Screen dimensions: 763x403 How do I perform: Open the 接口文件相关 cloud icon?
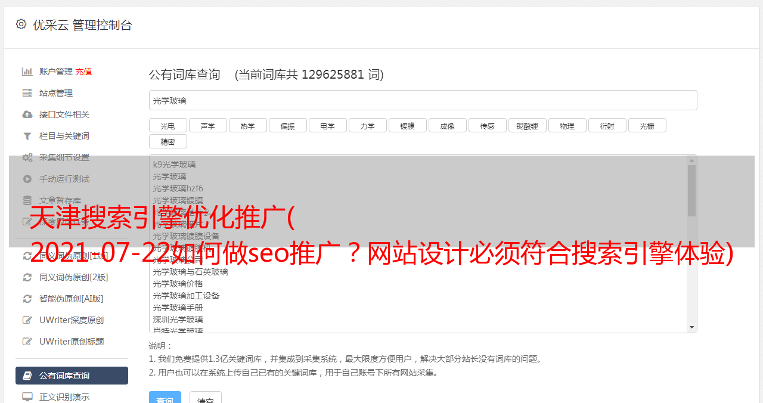[27, 114]
